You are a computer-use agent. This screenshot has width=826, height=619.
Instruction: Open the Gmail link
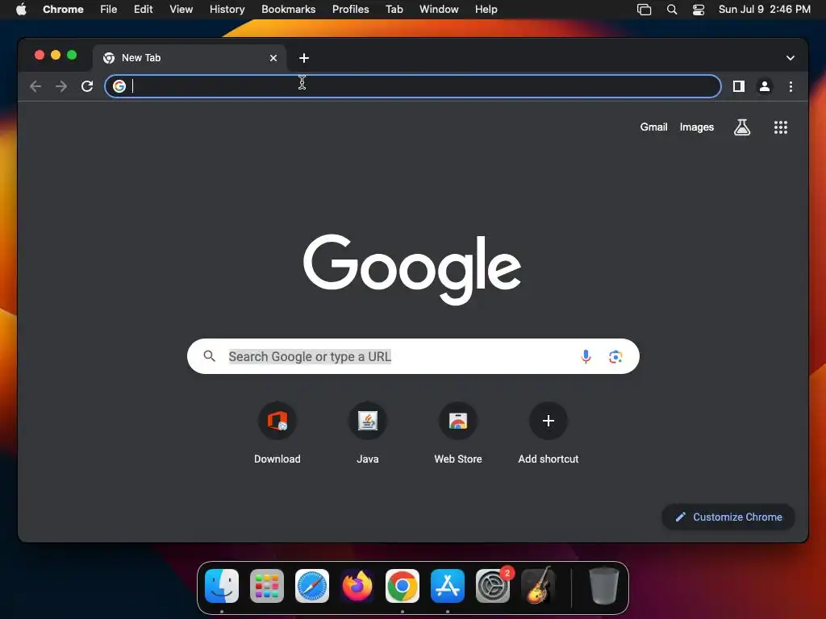653,127
